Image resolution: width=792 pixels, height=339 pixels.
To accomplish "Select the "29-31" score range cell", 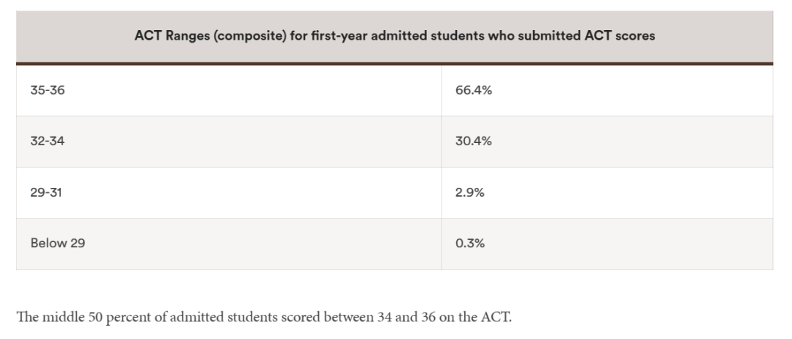I will (x=47, y=193).
